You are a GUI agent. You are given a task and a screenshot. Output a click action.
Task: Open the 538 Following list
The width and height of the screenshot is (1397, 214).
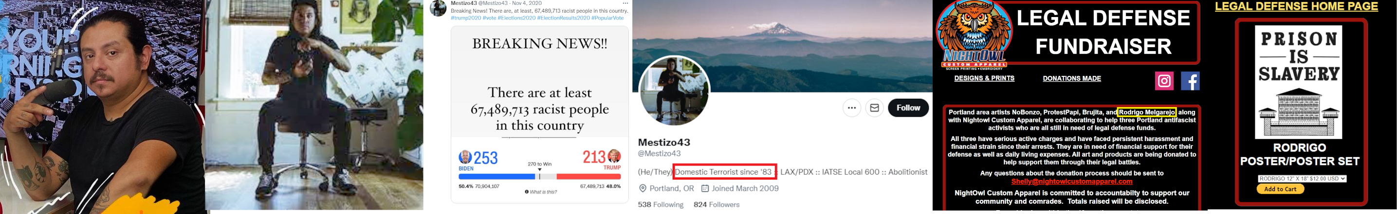pyautogui.click(x=661, y=204)
